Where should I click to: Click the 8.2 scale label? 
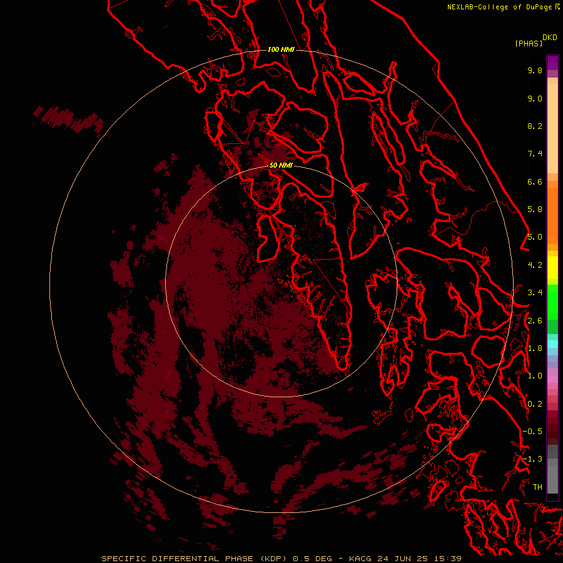tap(535, 126)
